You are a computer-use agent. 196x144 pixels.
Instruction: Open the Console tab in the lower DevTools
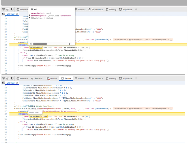pos(52,78)
